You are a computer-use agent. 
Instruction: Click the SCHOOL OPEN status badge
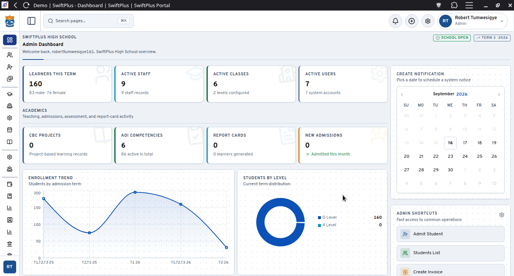[452, 38]
